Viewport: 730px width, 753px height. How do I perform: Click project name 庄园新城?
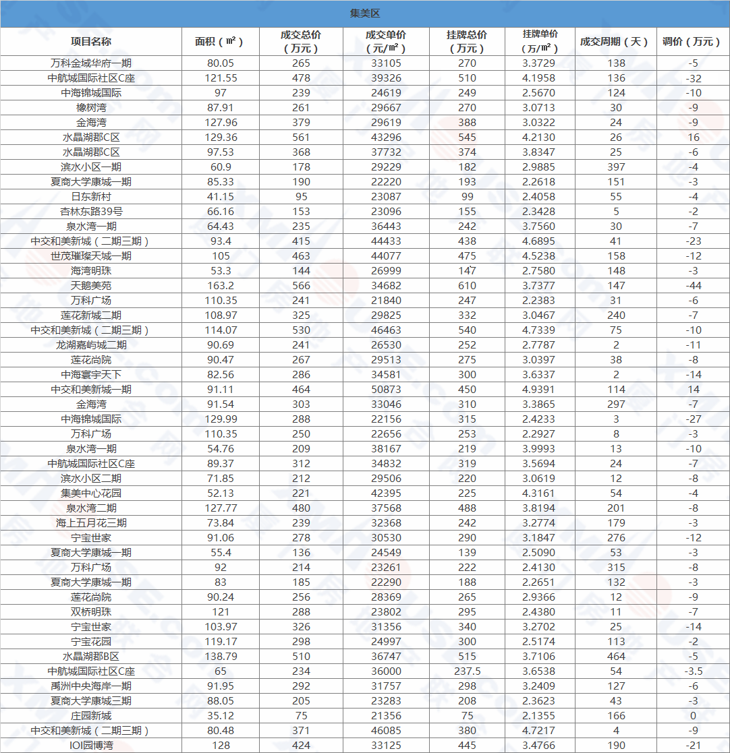click(91, 717)
